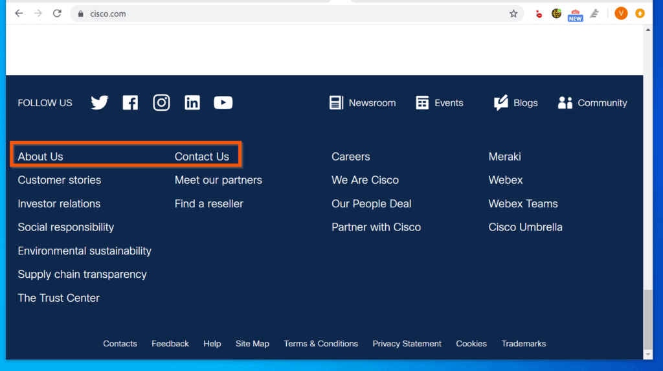This screenshot has width=663, height=371.
Task: Click Community text link
Action: click(x=602, y=103)
